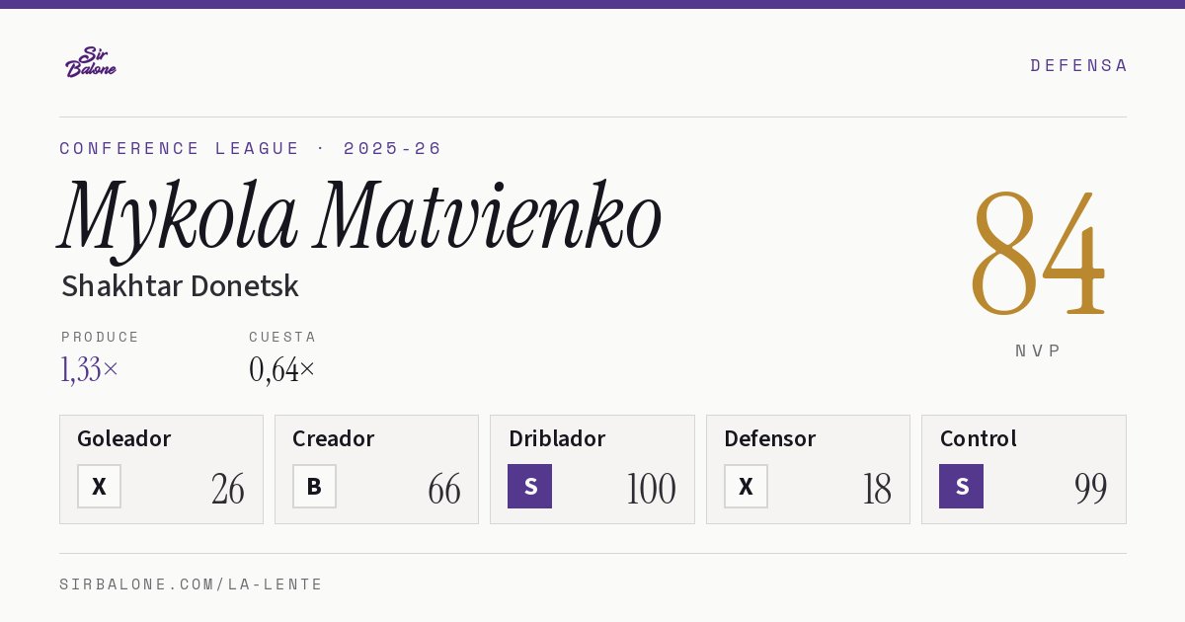1185x622 pixels.
Task: Click the S grade badge in Driblador card
Action: (529, 486)
